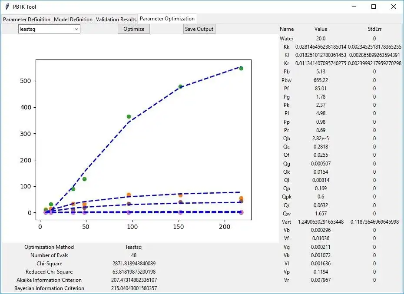The image size is (404, 294).
Task: Click the Pr parameter name
Action: pyautogui.click(x=287, y=130)
